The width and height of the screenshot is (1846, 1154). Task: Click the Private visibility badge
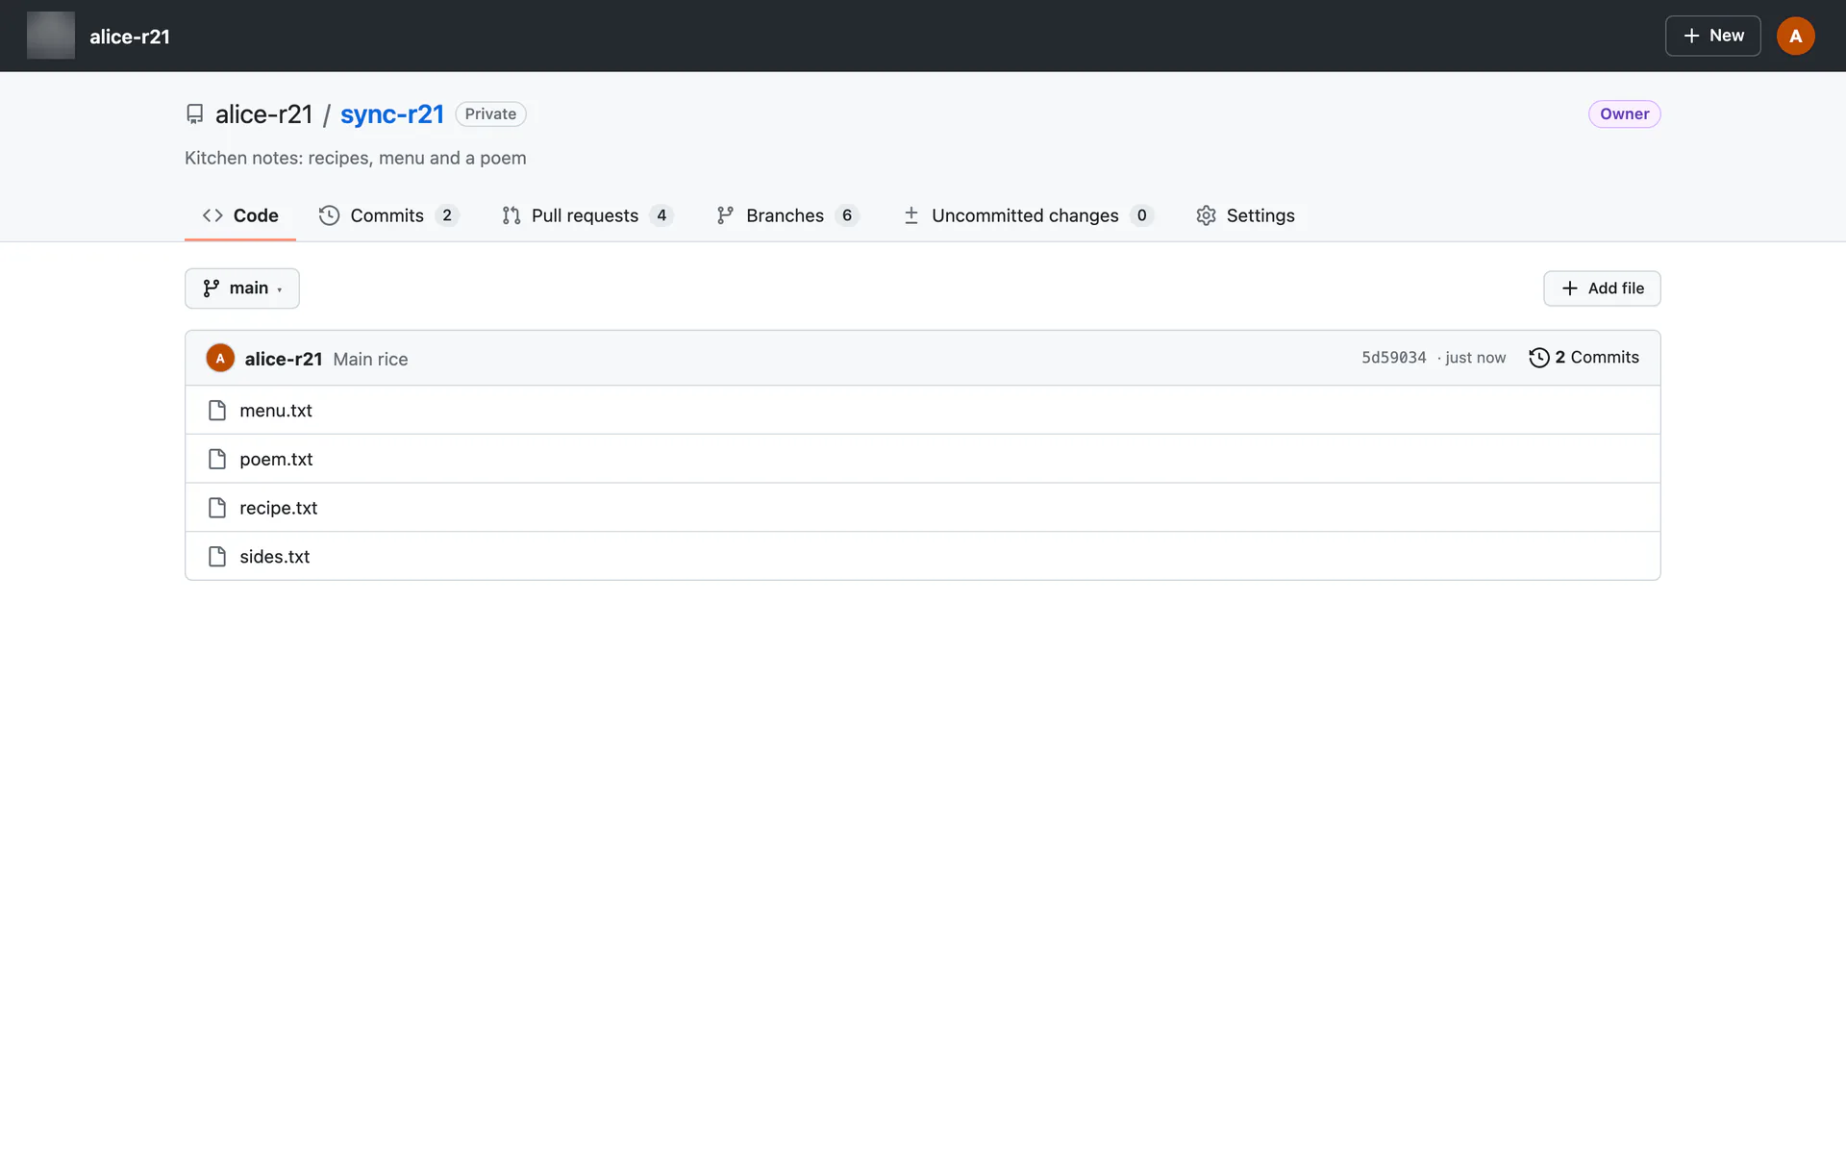[x=490, y=113]
